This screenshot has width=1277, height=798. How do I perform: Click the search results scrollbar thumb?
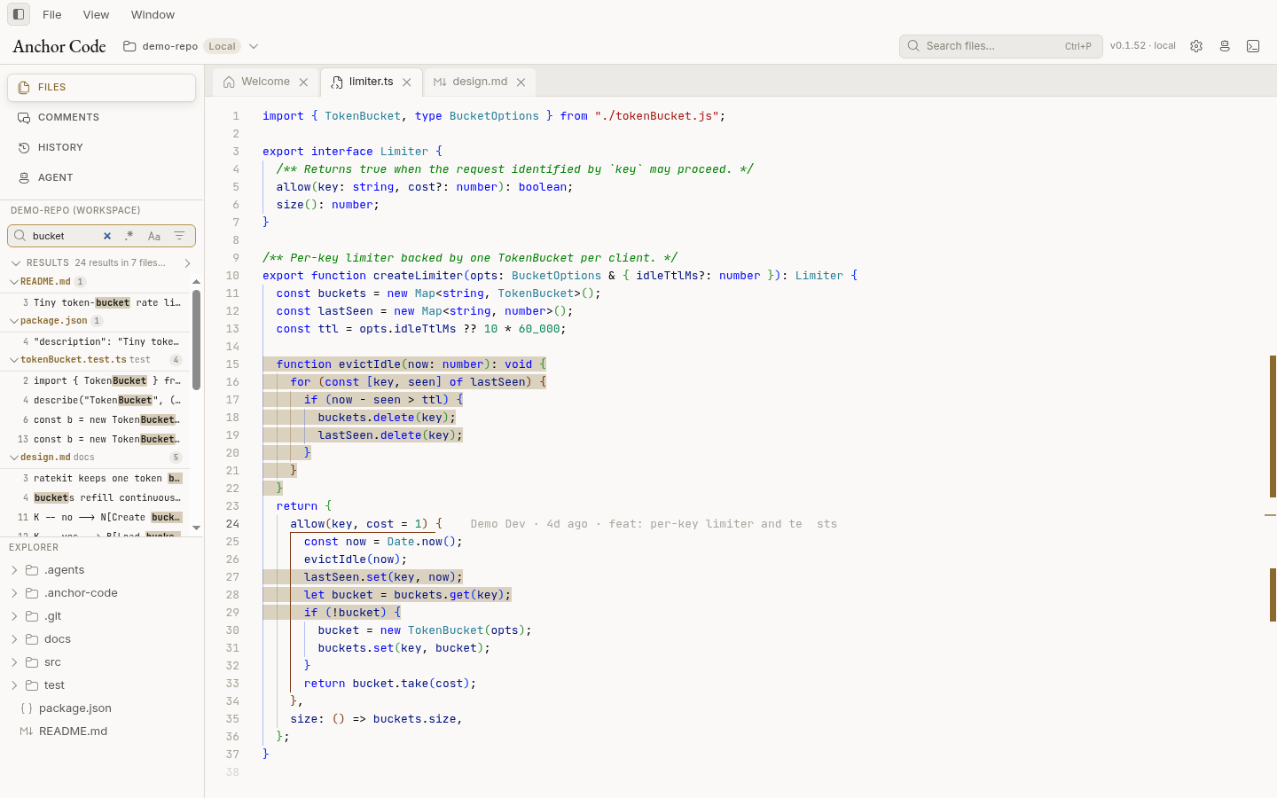196,340
